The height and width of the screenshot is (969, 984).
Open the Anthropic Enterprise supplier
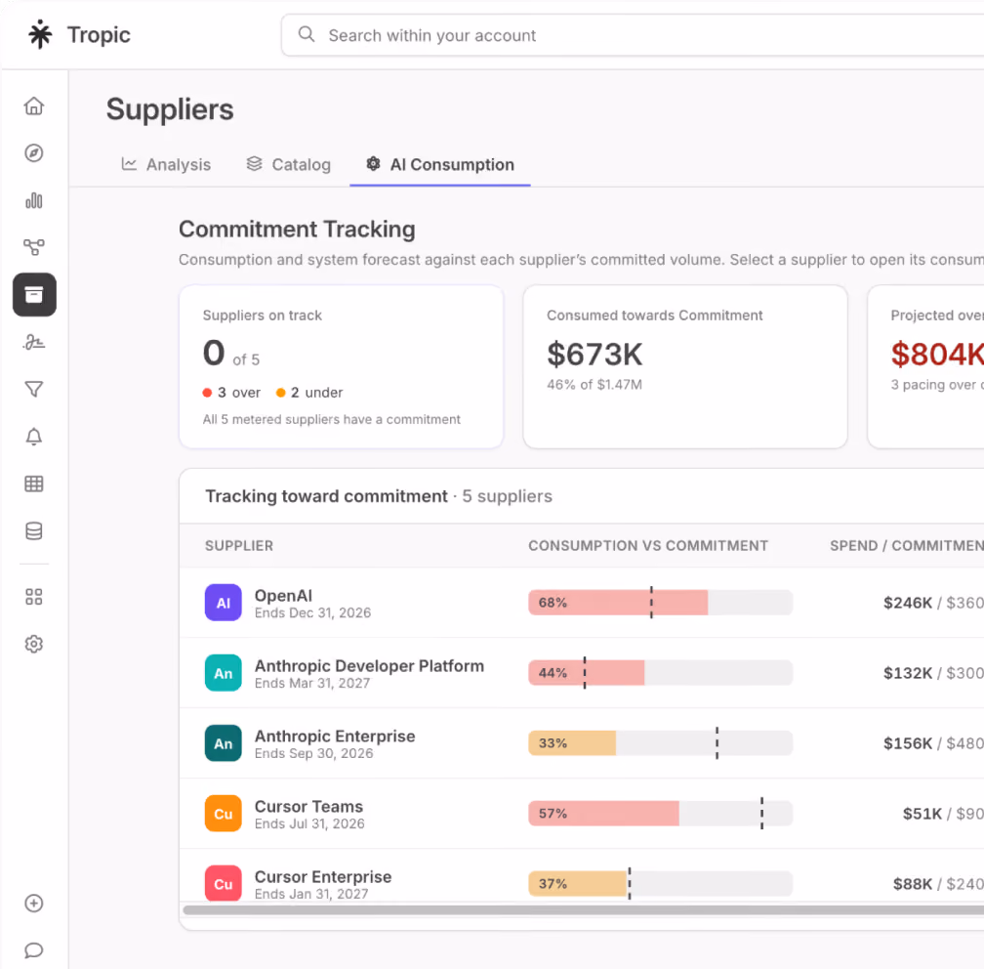pos(582,743)
